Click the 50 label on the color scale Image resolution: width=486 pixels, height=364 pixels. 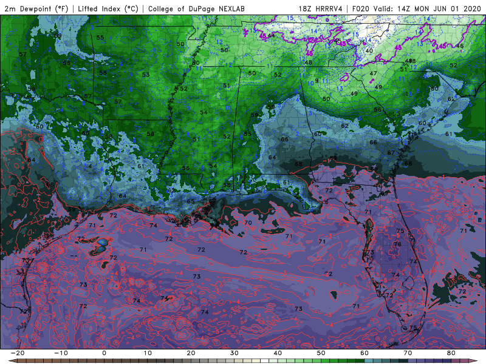(321, 353)
